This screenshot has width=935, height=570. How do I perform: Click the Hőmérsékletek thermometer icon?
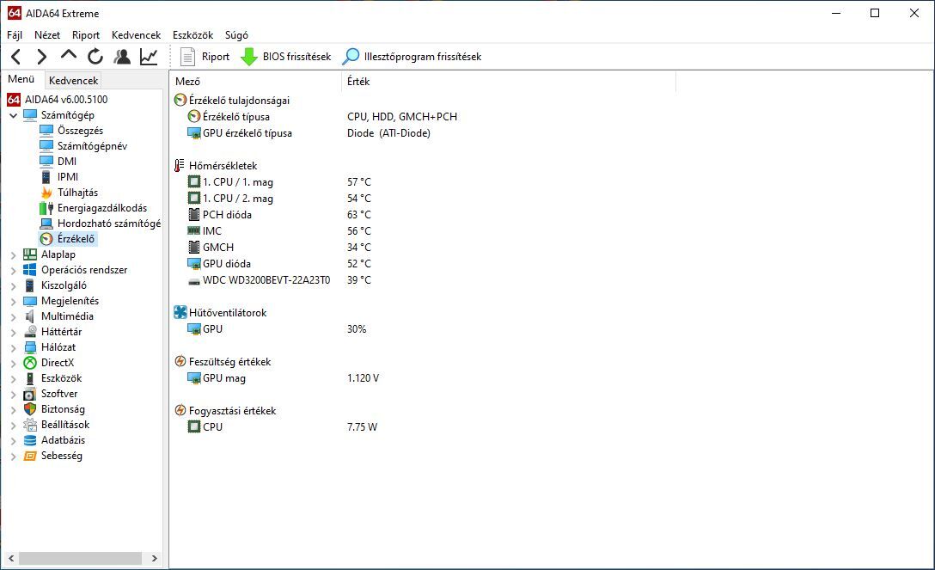pos(180,165)
